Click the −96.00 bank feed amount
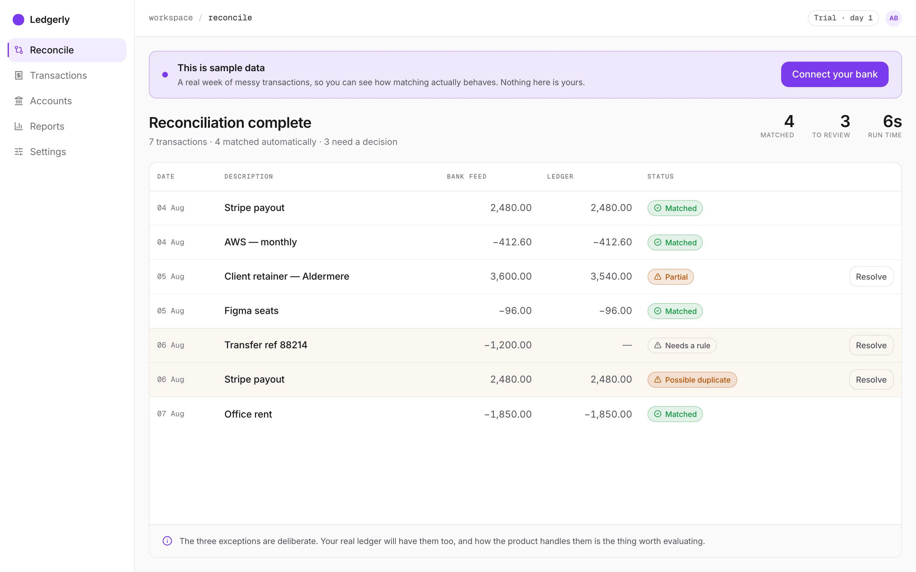The height and width of the screenshot is (572, 916). (515, 310)
